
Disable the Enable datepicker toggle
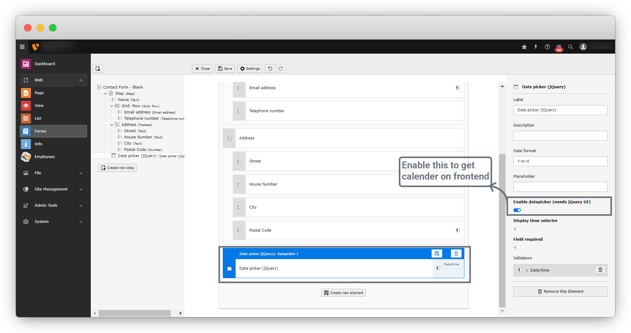tap(517, 210)
